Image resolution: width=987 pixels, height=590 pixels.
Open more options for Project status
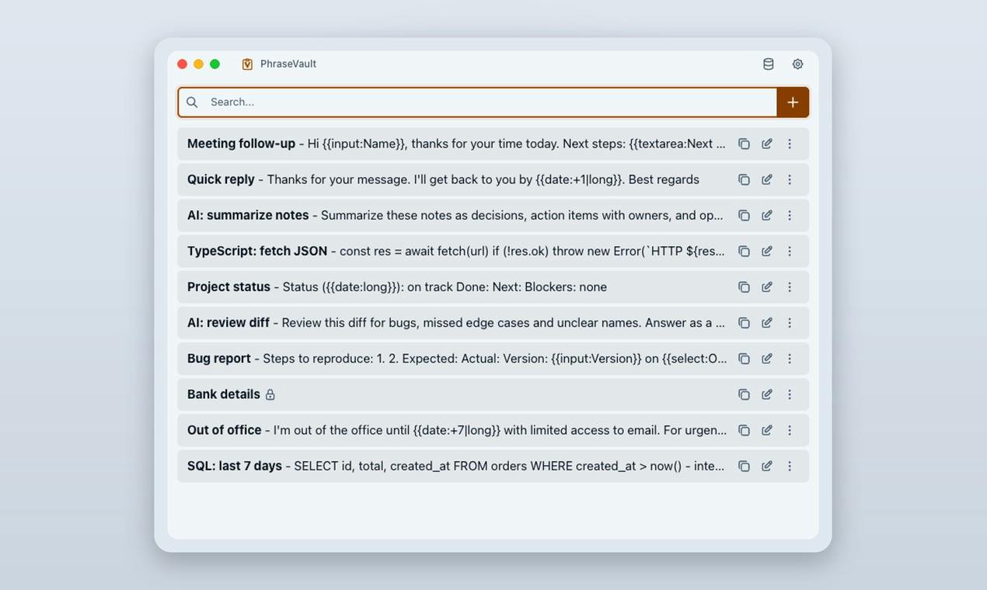point(790,286)
